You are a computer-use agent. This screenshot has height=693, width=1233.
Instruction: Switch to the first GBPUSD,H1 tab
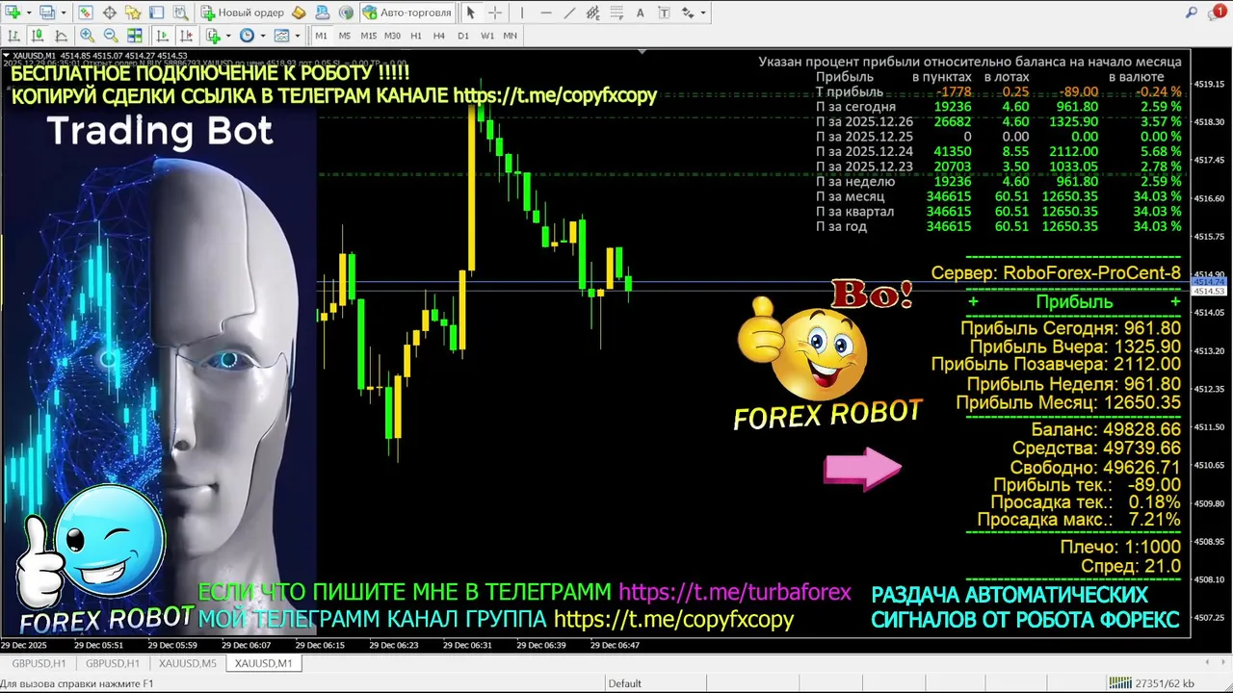coord(39,663)
